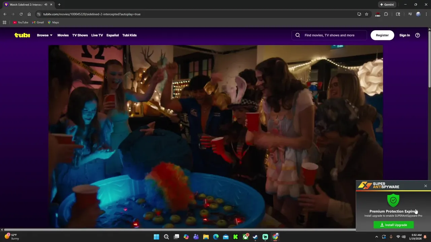Expand the Browse dropdown menu
Viewport: 431px width, 242px height.
(44, 35)
